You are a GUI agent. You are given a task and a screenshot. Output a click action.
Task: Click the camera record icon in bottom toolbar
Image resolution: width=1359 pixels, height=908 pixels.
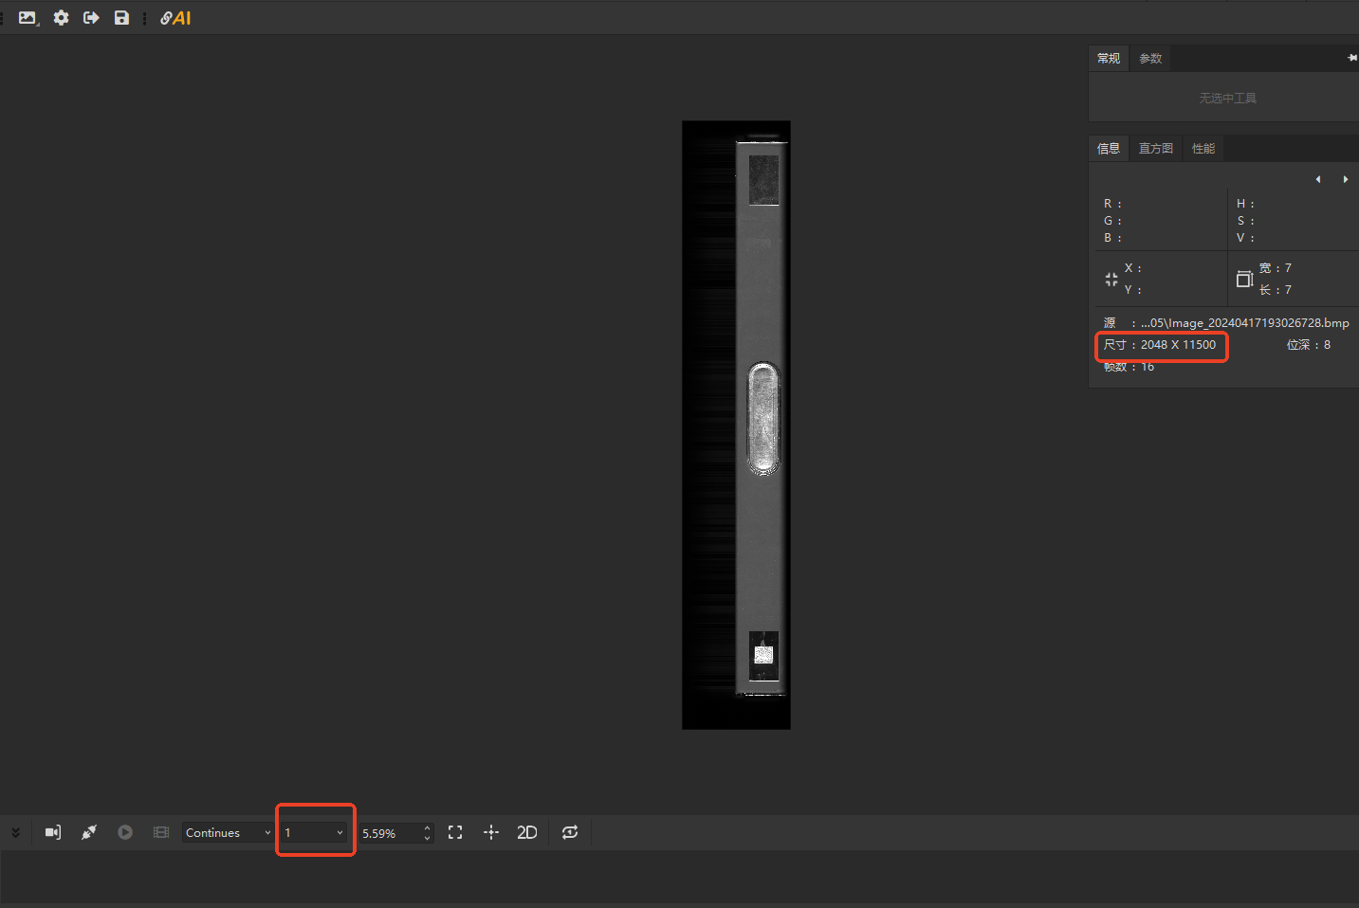53,832
